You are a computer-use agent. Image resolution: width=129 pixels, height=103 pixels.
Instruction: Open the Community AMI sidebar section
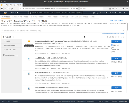[x=12, y=50]
